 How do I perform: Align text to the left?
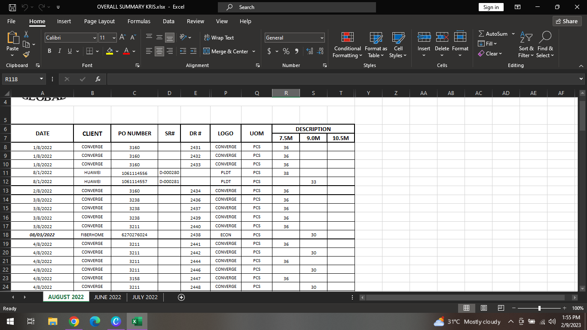149,52
